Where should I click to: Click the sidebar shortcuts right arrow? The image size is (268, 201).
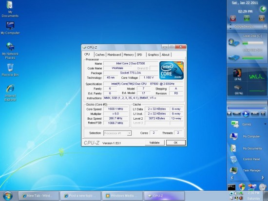[x=263, y=178]
